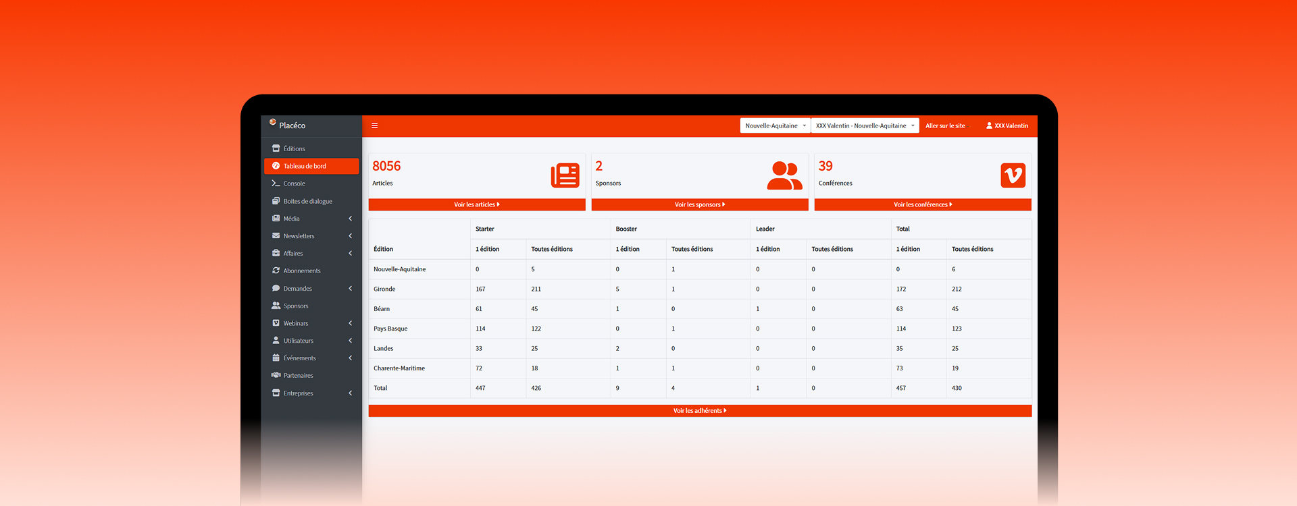This screenshot has width=1297, height=506.
Task: Expand the Newsletters sidebar submenu
Action: tap(350, 236)
